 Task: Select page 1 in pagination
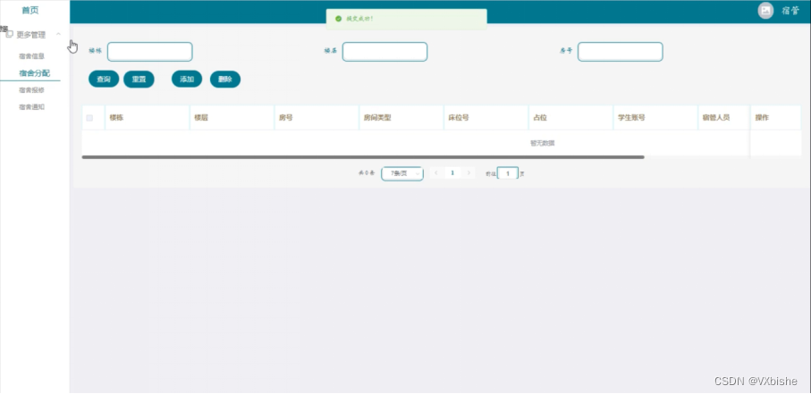pyautogui.click(x=452, y=173)
